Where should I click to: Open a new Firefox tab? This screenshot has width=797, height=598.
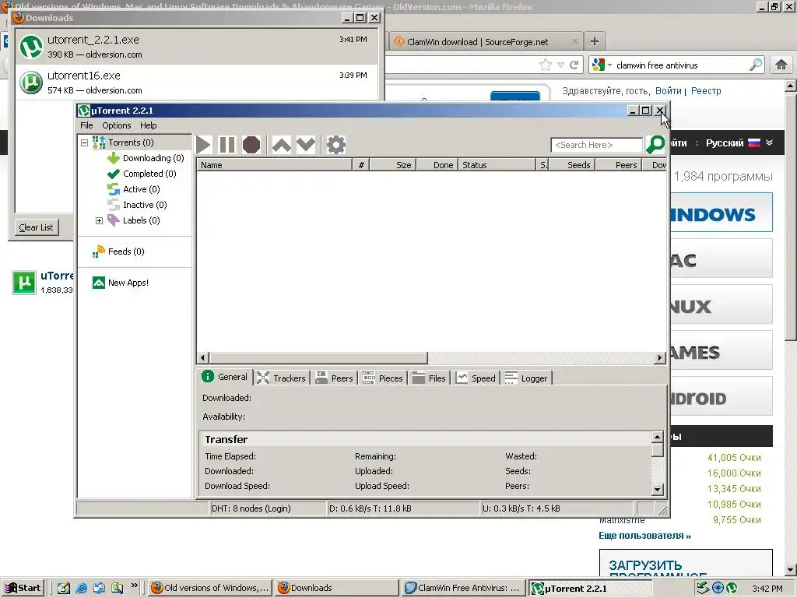click(594, 42)
